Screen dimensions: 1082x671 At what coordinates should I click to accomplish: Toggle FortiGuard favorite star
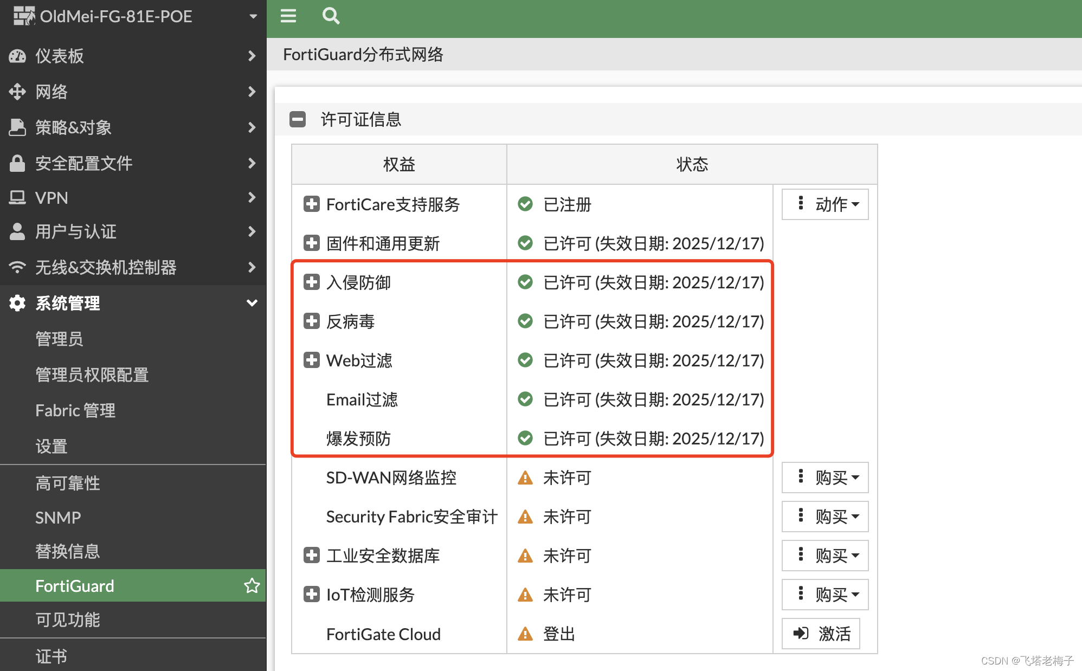[252, 585]
